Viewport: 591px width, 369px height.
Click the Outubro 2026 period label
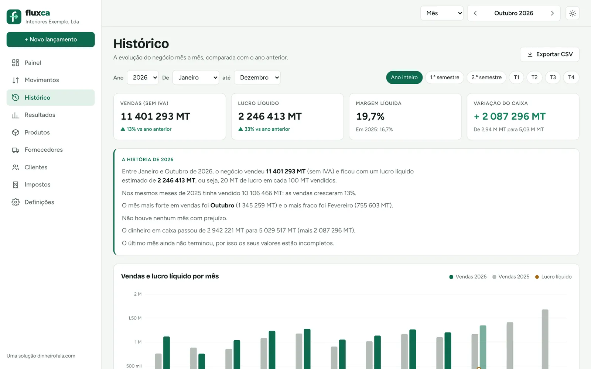click(514, 13)
